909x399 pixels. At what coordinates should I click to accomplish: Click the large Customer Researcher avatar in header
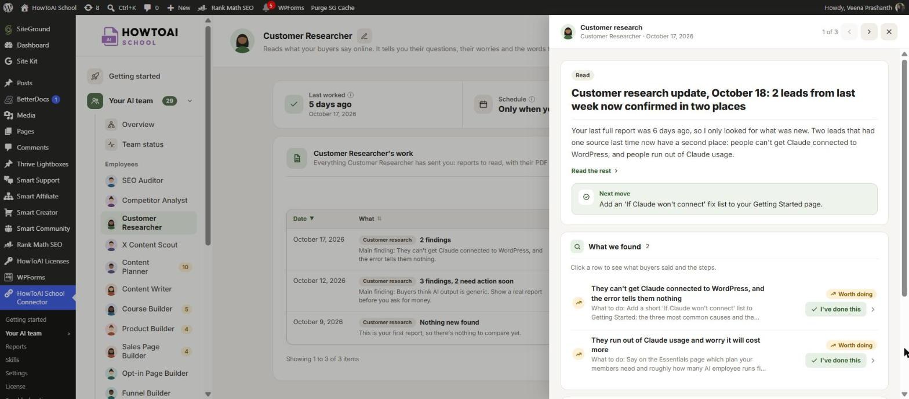[242, 41]
